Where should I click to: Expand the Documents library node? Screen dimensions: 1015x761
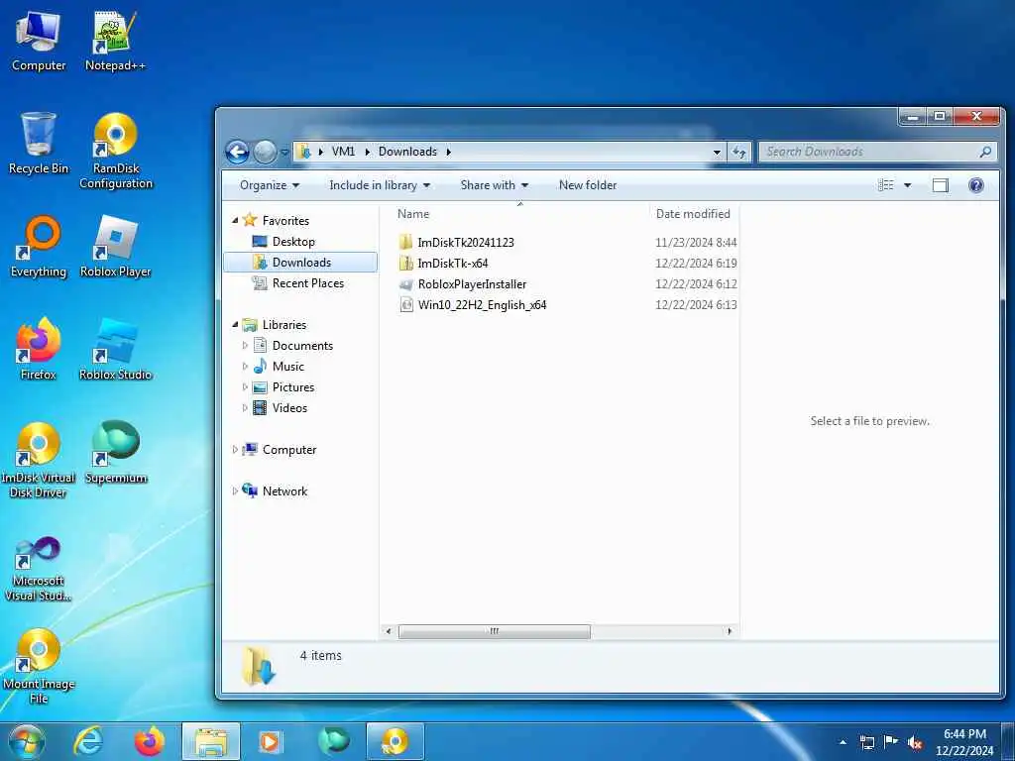pyautogui.click(x=245, y=346)
